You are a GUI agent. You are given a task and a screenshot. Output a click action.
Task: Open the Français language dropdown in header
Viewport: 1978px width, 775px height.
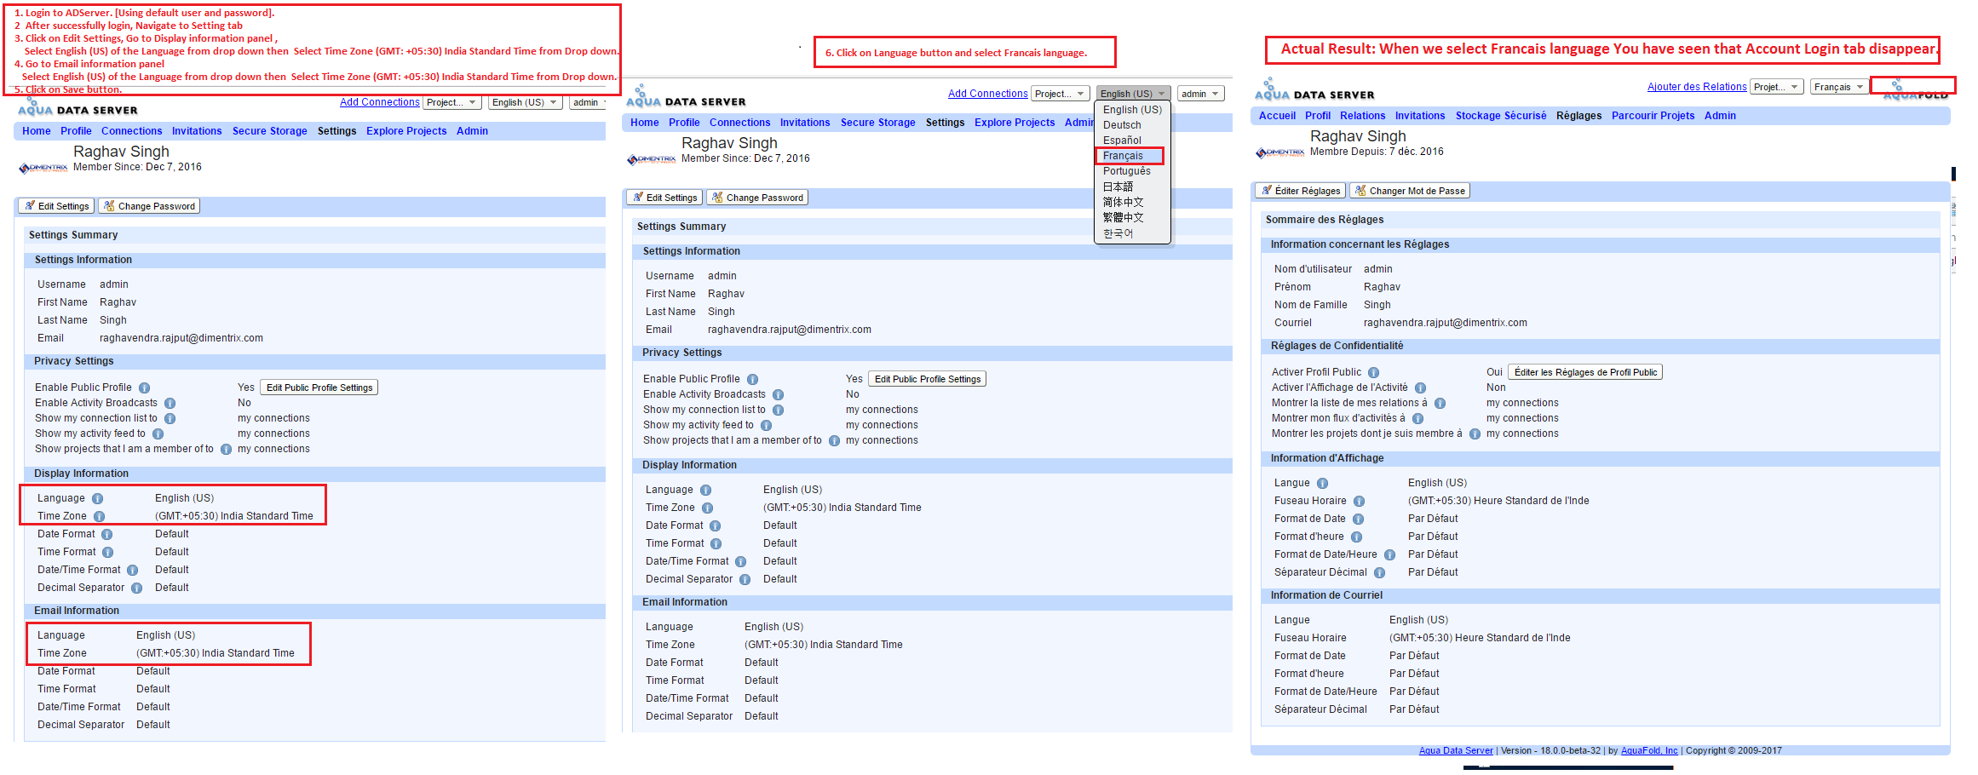point(1839,87)
